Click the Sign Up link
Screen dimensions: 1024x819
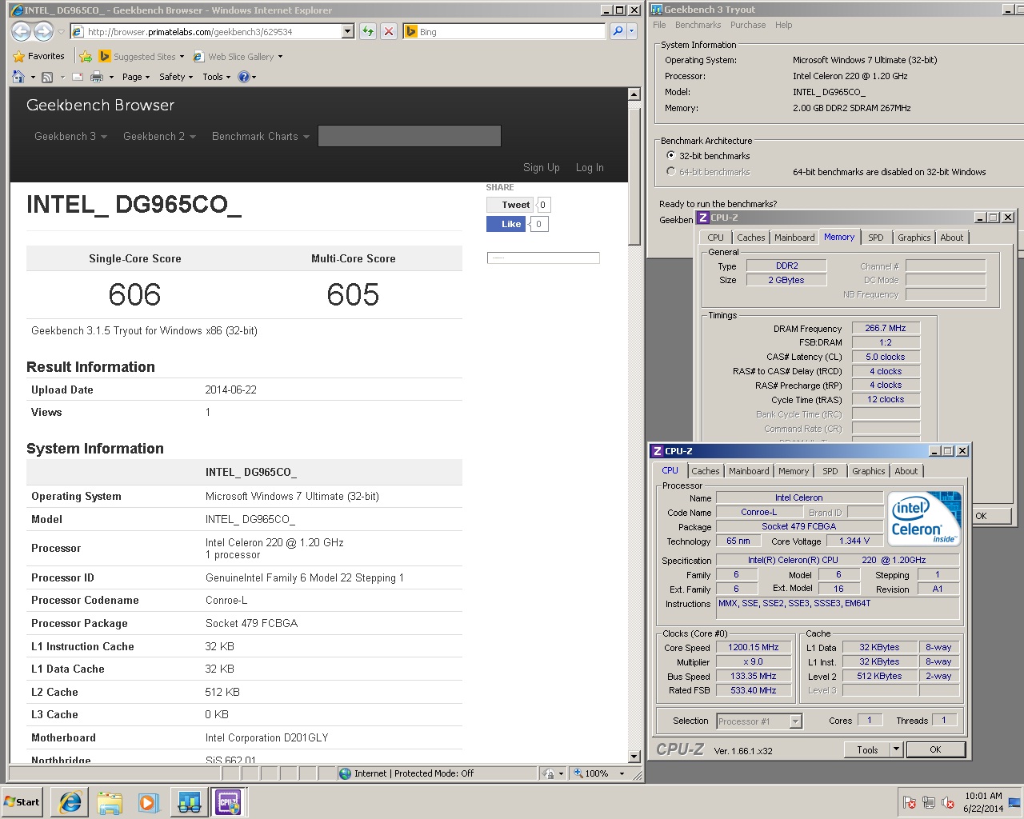[x=541, y=167]
